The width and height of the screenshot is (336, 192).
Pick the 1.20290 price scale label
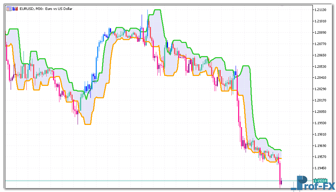point(321,89)
